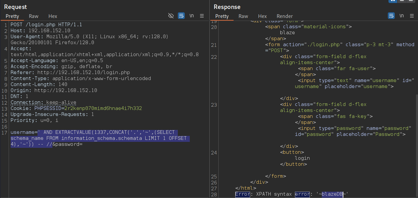418x198 pixels.
Task: Toggle line wrap icon in Request panel
Action: 181,16
